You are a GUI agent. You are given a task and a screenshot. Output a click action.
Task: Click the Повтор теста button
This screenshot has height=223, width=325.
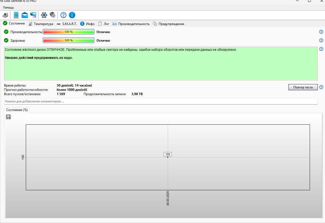pyautogui.click(x=303, y=87)
